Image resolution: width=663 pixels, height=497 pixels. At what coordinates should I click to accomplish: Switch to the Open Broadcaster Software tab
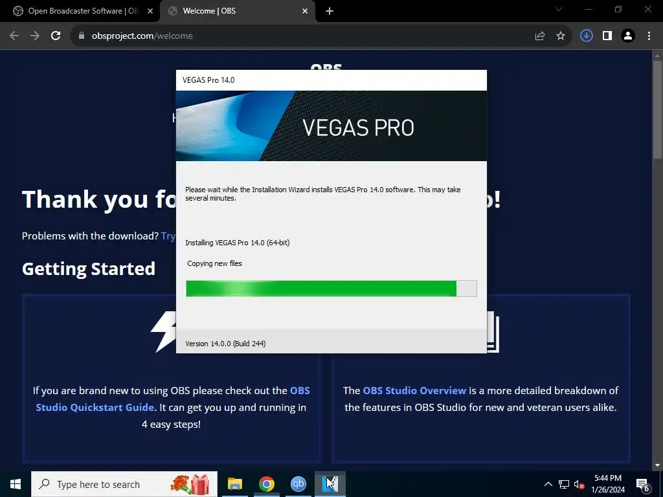coord(82,11)
